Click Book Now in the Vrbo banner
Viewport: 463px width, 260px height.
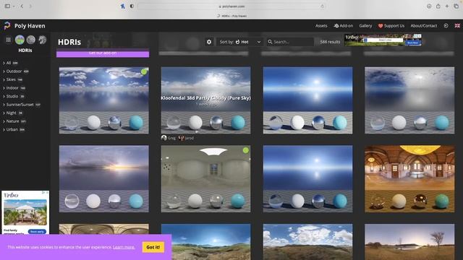pos(412,43)
